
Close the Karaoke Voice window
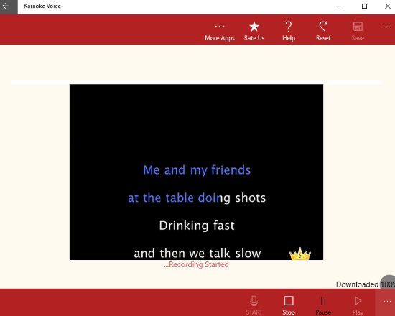[x=387, y=6]
